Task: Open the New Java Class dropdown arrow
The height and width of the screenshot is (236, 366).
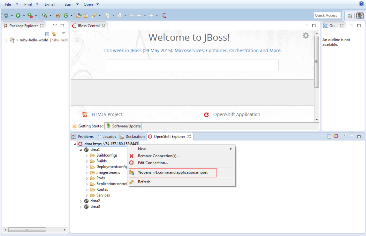Action: point(72,16)
